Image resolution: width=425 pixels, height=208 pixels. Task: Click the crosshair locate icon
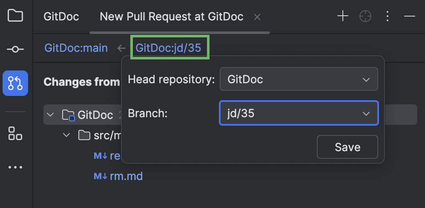point(365,16)
